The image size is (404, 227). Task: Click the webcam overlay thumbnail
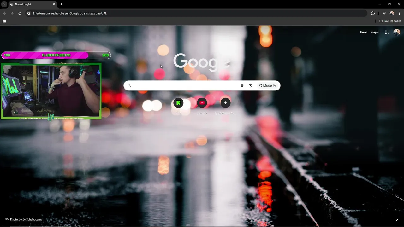pyautogui.click(x=51, y=91)
